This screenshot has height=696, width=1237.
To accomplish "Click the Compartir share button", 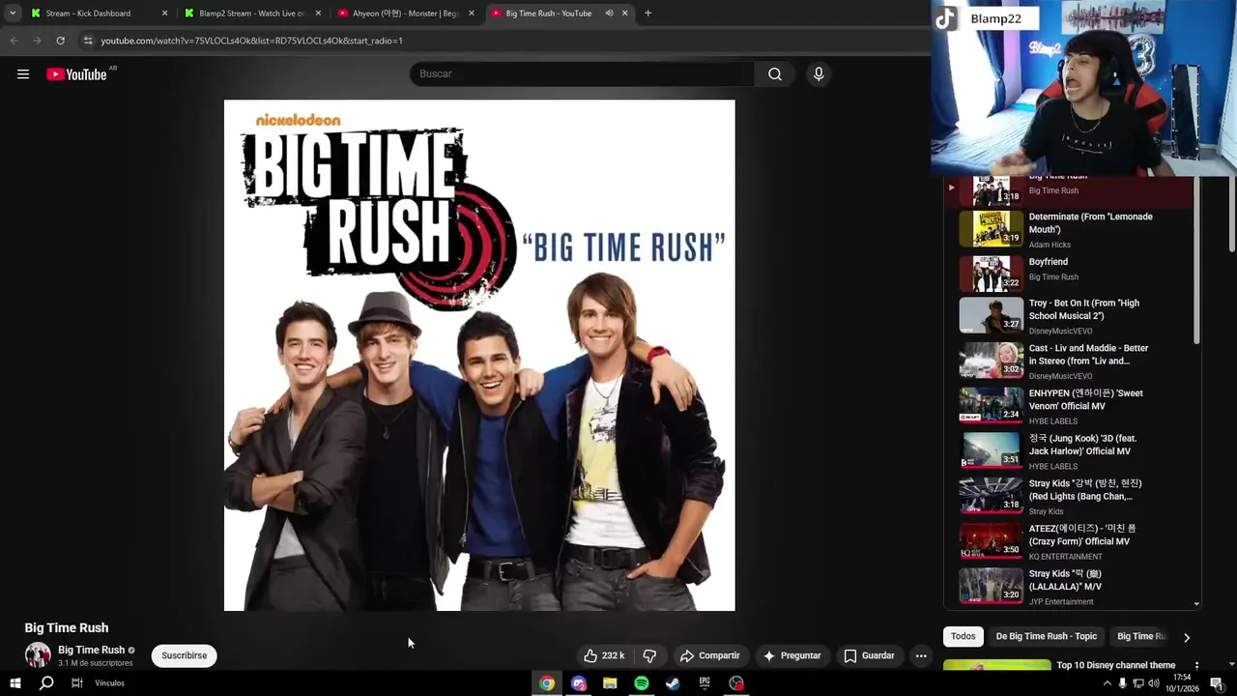I will tap(710, 655).
